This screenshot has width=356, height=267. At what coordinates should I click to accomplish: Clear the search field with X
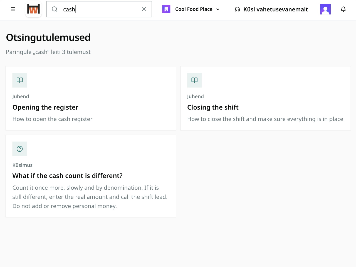(144, 9)
